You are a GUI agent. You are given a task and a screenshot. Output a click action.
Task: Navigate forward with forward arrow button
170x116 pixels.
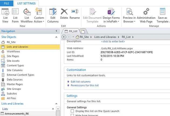(69, 37)
